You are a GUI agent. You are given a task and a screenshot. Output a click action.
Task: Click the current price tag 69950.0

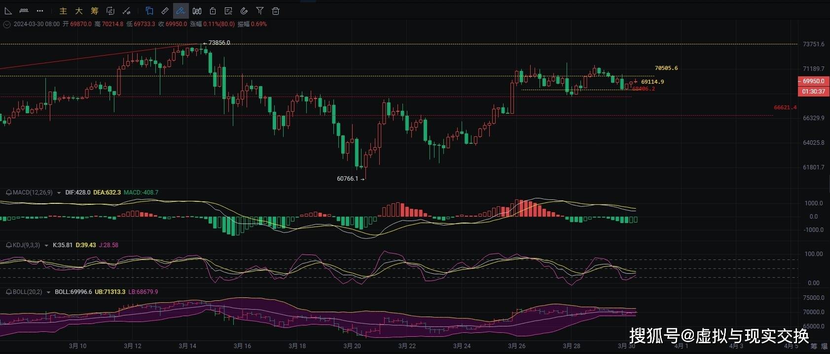pyautogui.click(x=813, y=81)
